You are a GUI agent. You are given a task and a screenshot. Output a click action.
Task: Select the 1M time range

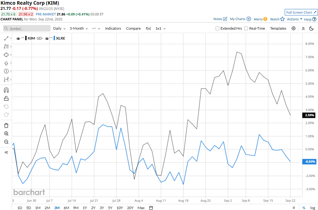click(38, 208)
